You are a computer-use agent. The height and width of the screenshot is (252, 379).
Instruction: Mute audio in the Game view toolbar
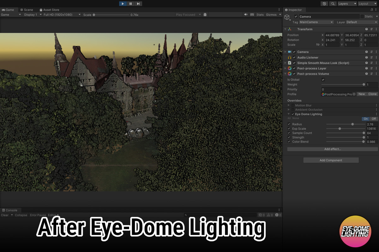246,14
